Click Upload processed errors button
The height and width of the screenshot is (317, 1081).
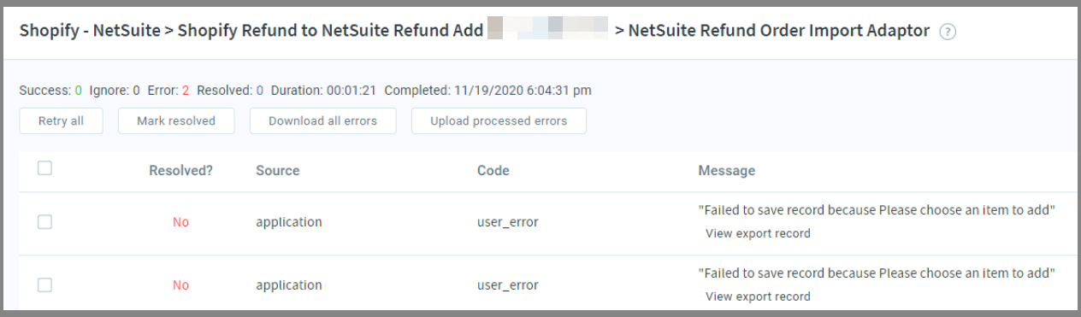499,121
